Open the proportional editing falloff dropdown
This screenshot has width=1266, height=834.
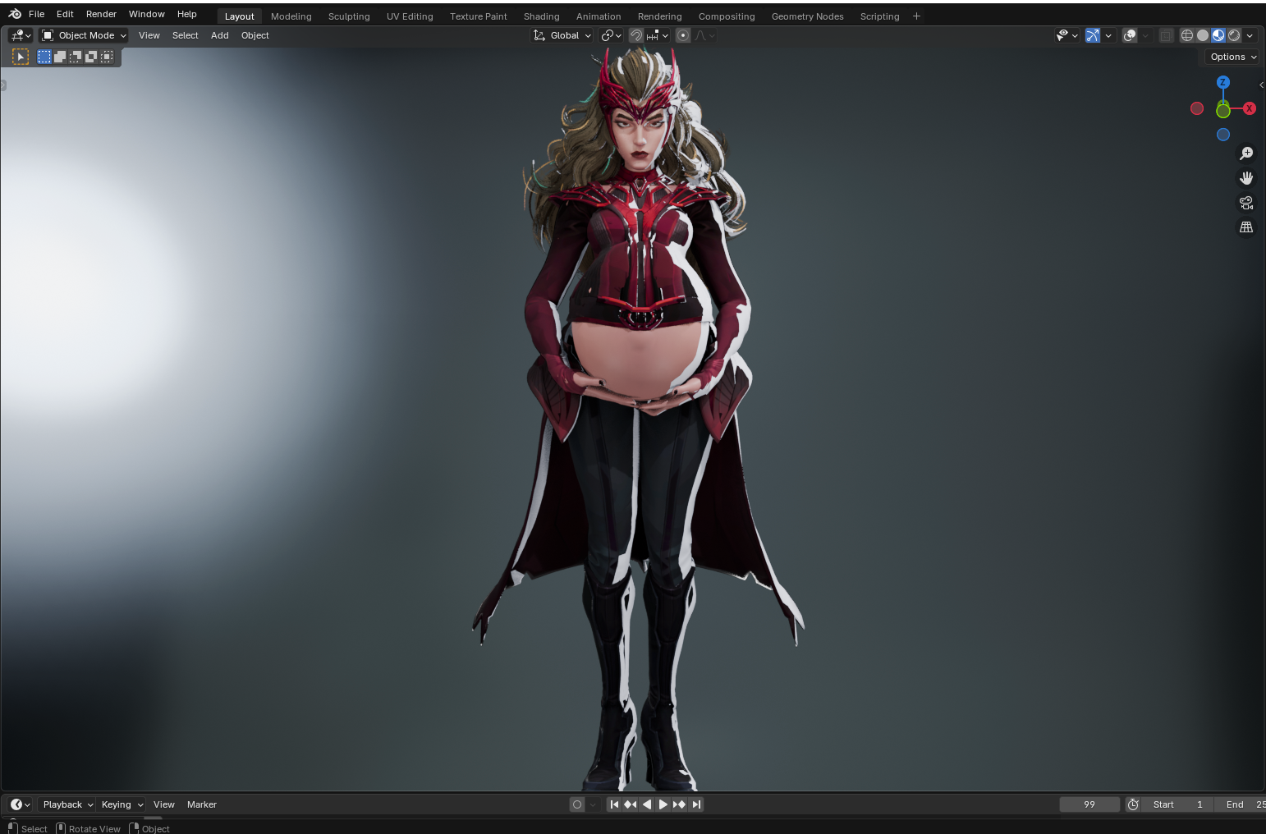tap(705, 35)
